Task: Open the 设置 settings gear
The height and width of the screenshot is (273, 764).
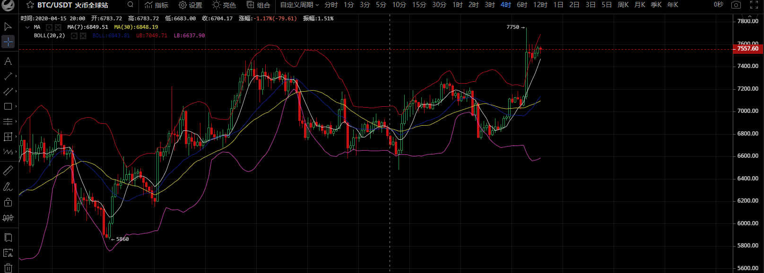Action: pyautogui.click(x=191, y=5)
